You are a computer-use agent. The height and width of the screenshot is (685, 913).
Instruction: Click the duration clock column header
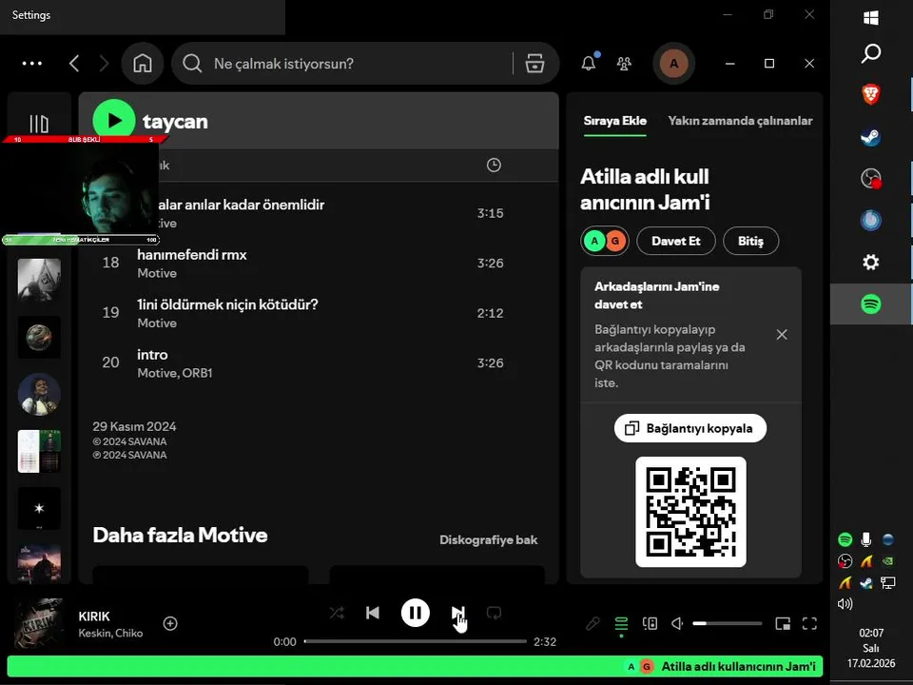[494, 165]
